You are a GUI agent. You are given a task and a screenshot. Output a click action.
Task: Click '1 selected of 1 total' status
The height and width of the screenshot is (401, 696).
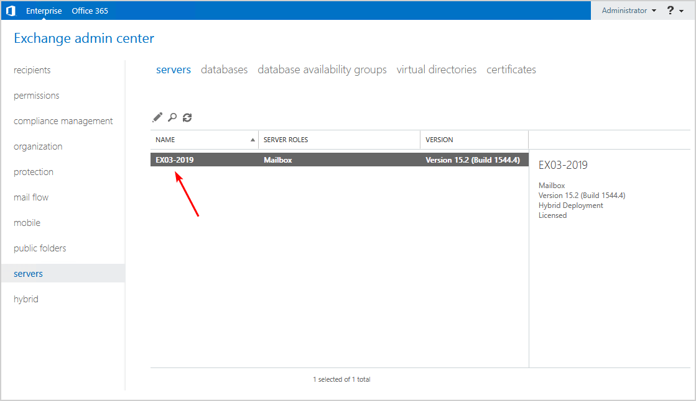point(341,379)
